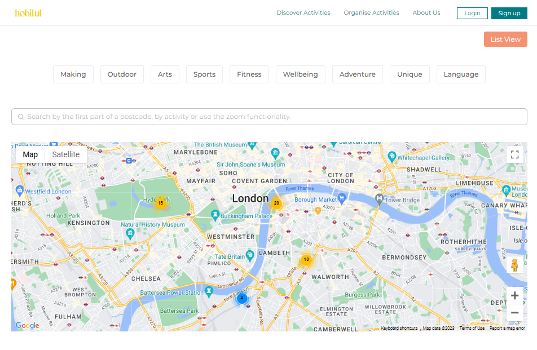
Task: Click the Battersea Power Station marker
Action: tap(209, 291)
